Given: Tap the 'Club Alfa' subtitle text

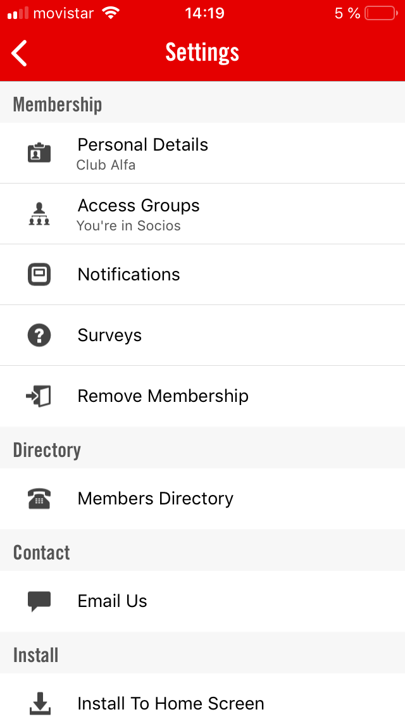Looking at the screenshot, I should coord(106,165).
